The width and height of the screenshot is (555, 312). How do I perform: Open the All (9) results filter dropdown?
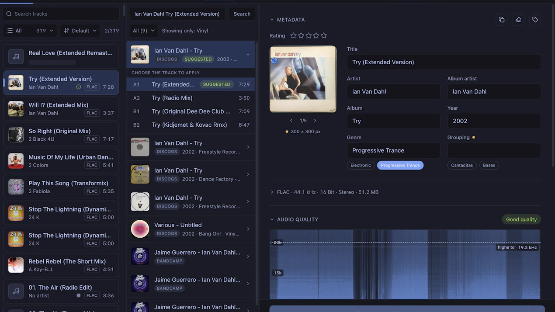point(144,31)
